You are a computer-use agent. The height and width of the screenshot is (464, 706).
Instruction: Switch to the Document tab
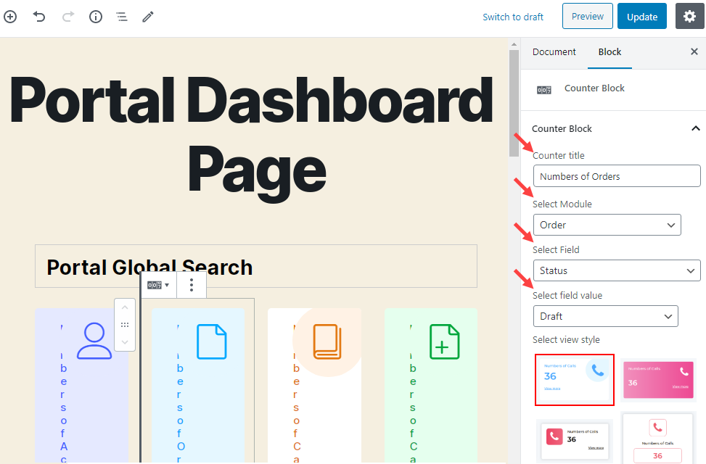554,52
